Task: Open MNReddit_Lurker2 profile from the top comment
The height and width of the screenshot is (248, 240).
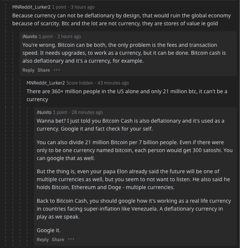Action: coord(31,7)
